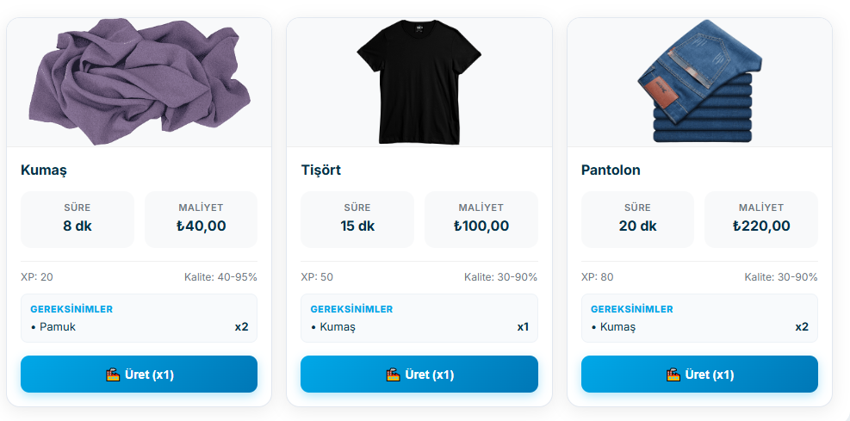Click the ₺100,00 cost box
This screenshot has width=850, height=421.
481,219
